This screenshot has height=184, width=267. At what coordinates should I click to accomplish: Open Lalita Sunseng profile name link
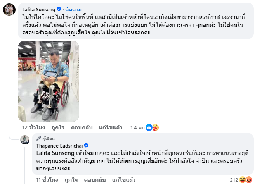tap(39, 10)
